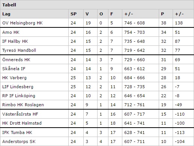This screenshot has height=146, width=194.
Task: Click IFK Tumba HK team name
Action: 17,132
